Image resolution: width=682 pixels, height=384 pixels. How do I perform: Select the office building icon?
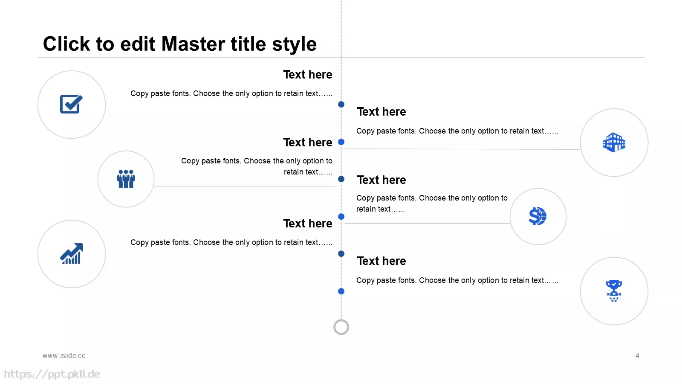coord(614,142)
